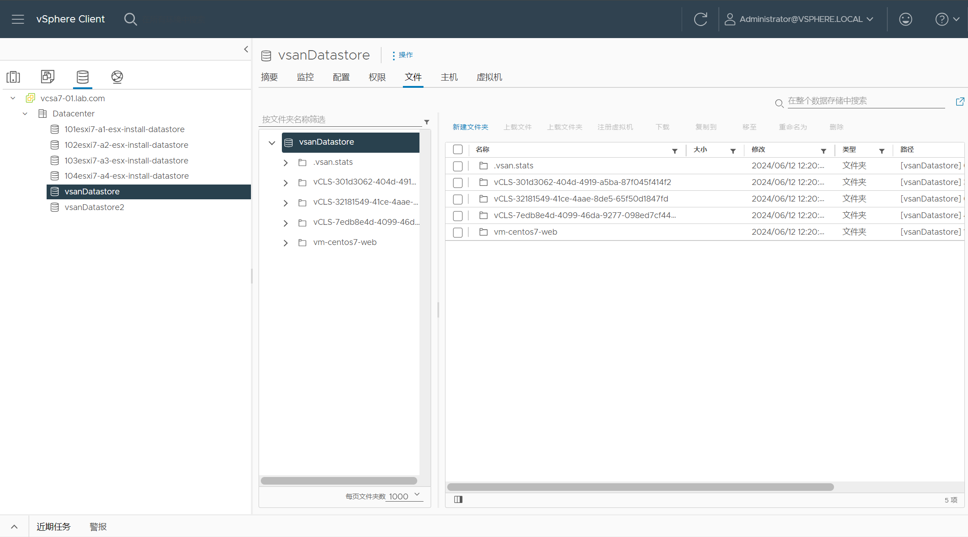Screen dimensions: 968x537
Task: Refresh the vSphere Client view
Action: (700, 19)
